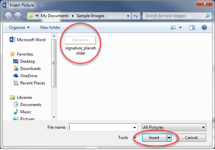The image size is (215, 150).
Task: Click the Forward navigation arrow button
Action: (x=18, y=16)
